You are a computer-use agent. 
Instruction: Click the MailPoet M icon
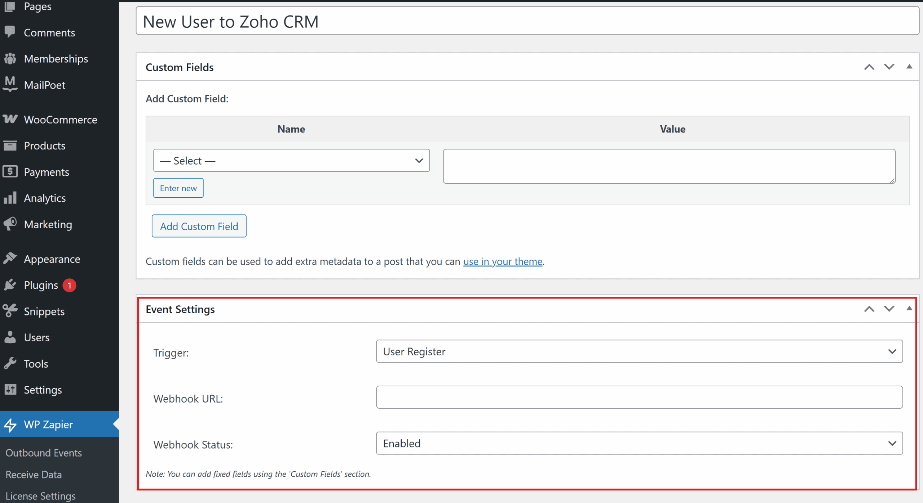click(10, 84)
